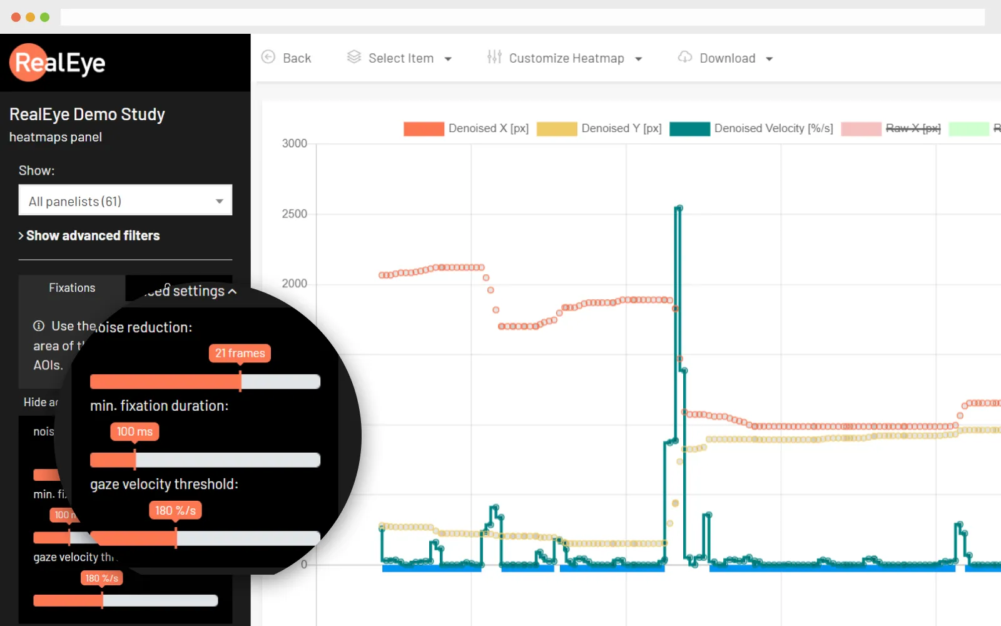Click the layers icon next to Select Item
The height and width of the screenshot is (626, 1001).
tap(354, 58)
